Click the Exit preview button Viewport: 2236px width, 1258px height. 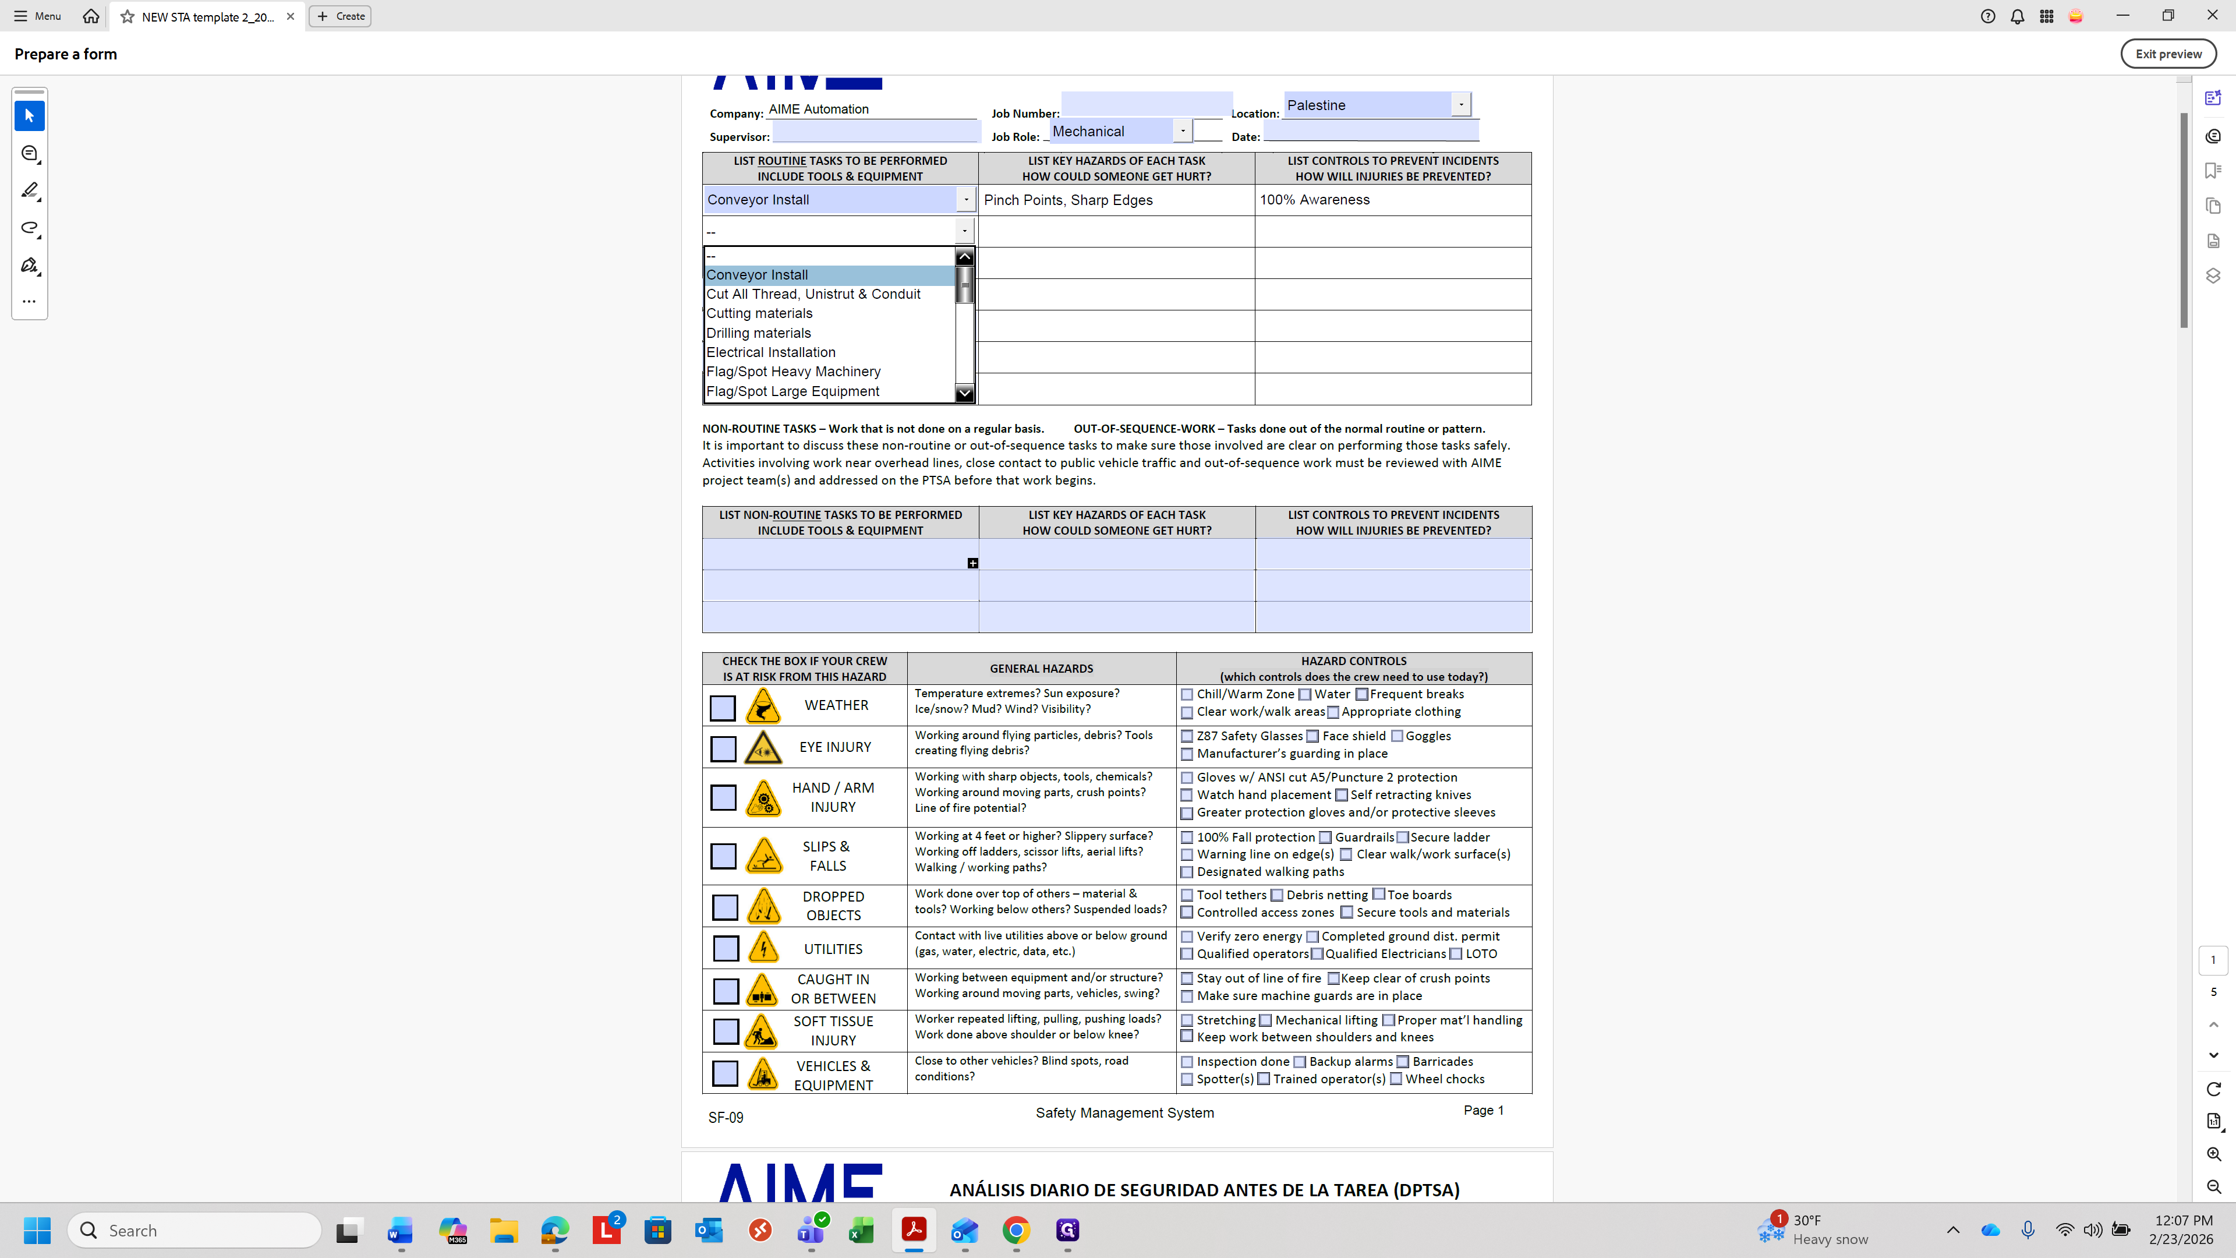tap(2167, 54)
